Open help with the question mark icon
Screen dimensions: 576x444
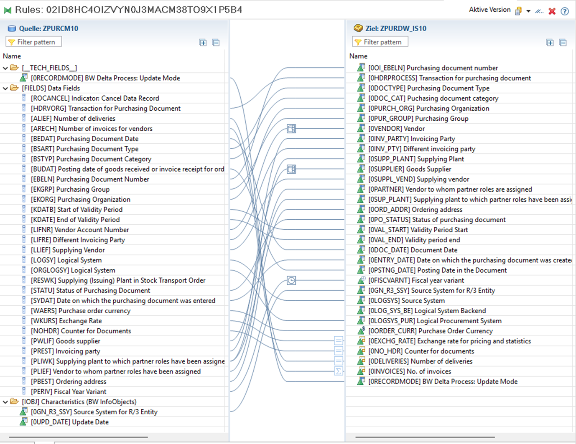pyautogui.click(x=565, y=11)
